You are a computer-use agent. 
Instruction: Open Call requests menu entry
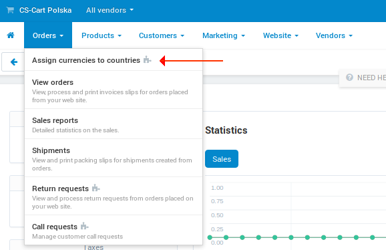pos(114,231)
